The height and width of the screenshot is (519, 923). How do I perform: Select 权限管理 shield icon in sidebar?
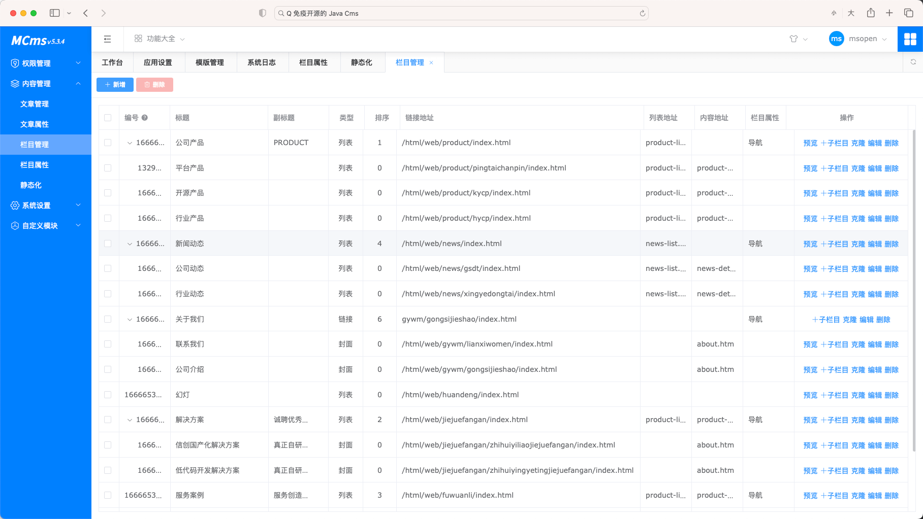(x=14, y=63)
